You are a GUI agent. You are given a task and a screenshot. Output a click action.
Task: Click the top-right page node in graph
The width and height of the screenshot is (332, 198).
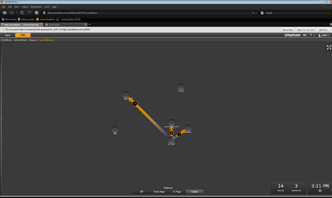pyautogui.click(x=181, y=87)
